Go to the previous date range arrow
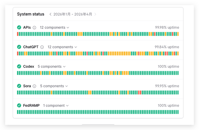This screenshot has width=199, height=130. coord(50,14)
